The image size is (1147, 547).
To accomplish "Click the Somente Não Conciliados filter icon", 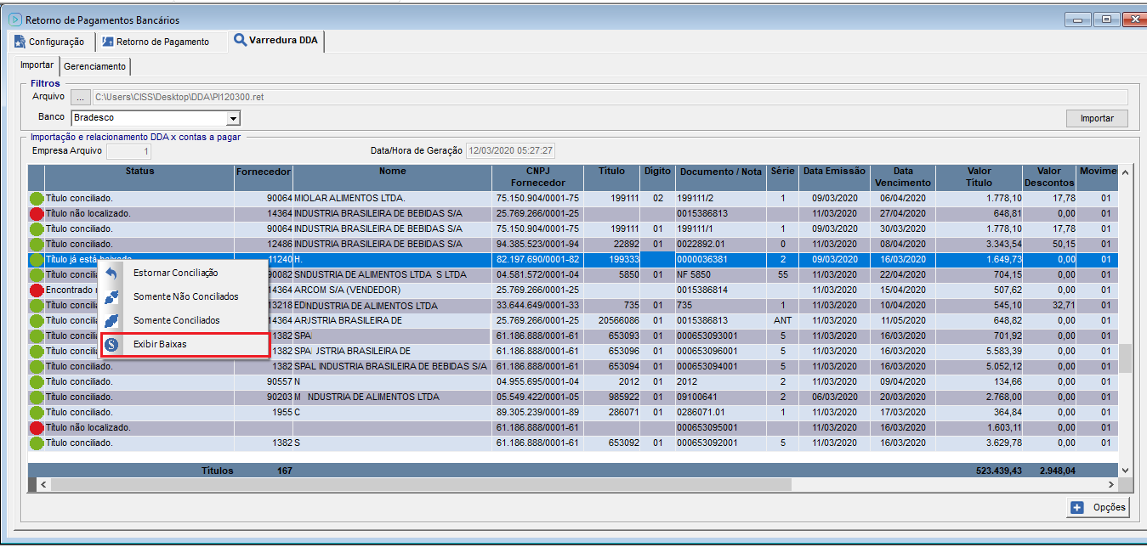I will (111, 297).
